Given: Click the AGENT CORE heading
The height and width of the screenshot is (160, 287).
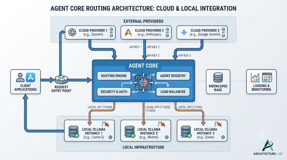Looking at the screenshot, I should point(143,66).
